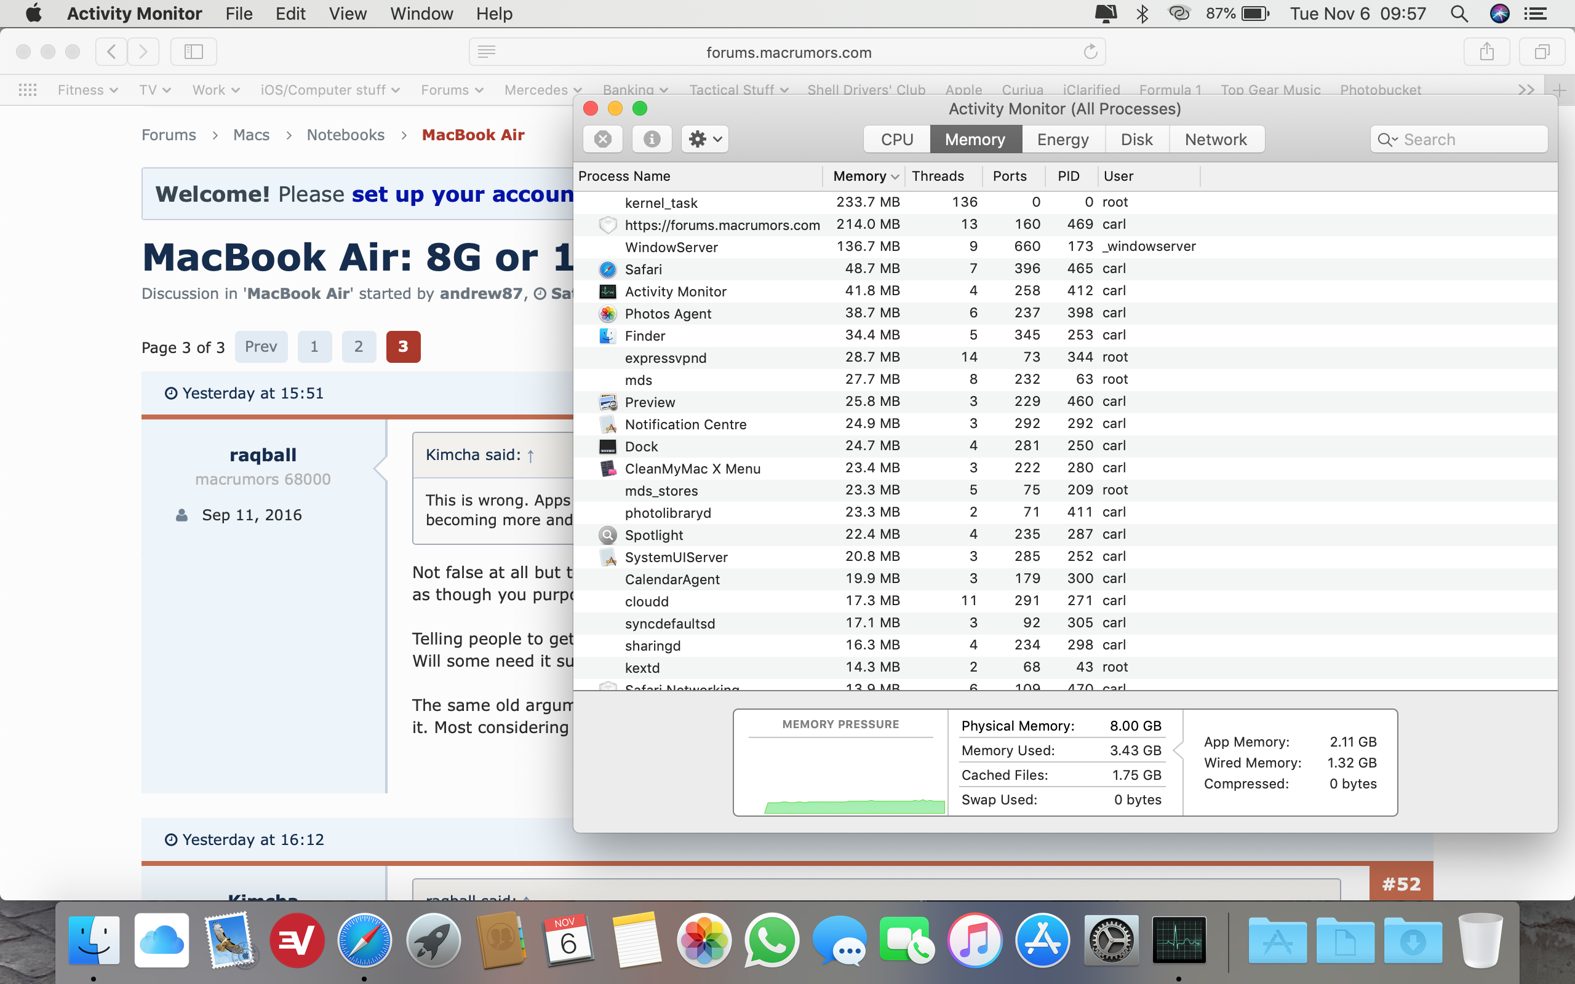Open the gear action menu in Activity Monitor
This screenshot has height=984, width=1575.
[x=705, y=139]
